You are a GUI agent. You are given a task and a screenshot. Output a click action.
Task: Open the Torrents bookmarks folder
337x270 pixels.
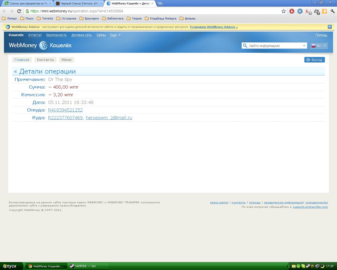click(x=45, y=18)
